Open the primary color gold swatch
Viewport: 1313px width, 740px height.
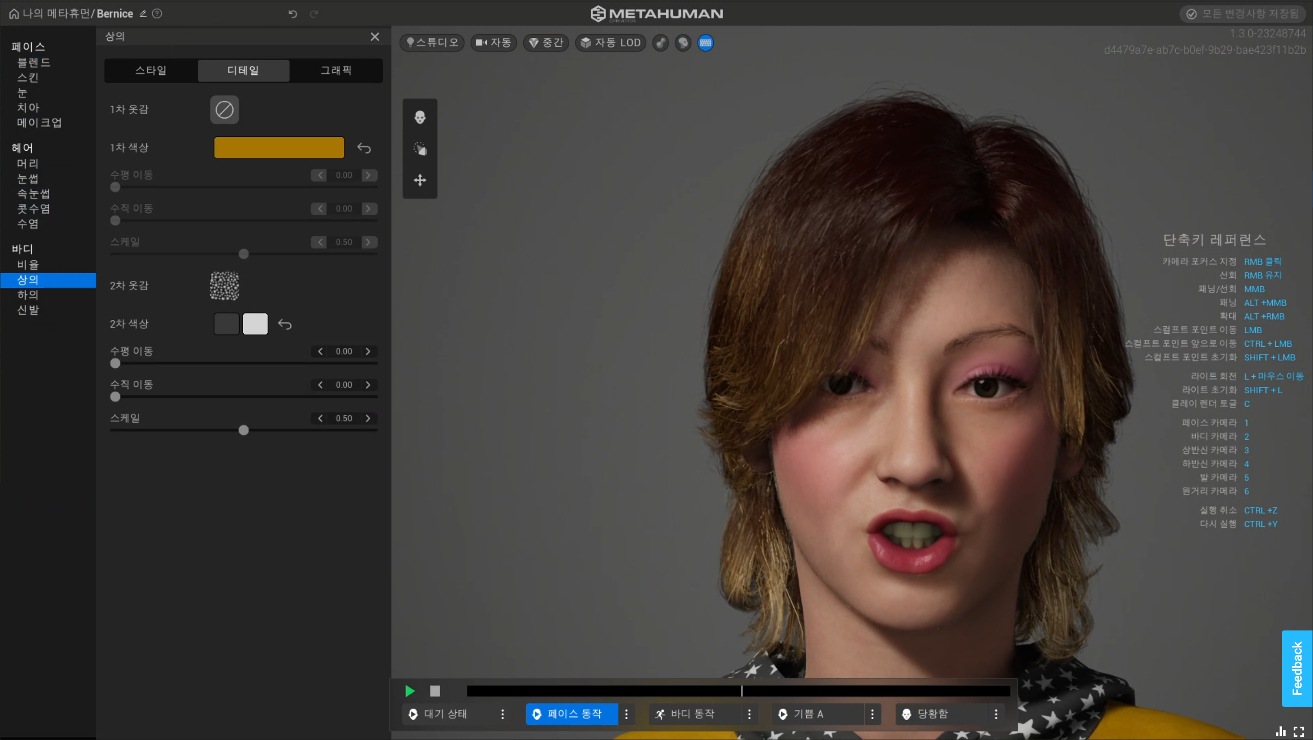pyautogui.click(x=279, y=148)
